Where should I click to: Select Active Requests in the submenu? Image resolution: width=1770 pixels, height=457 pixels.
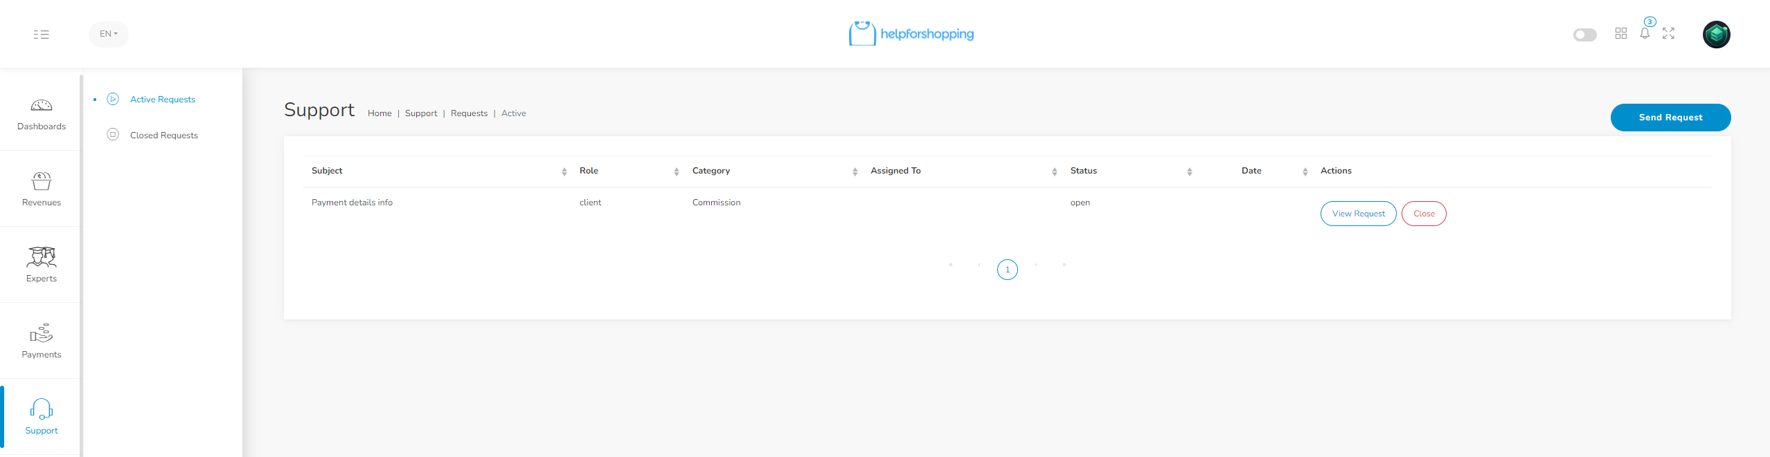point(163,100)
